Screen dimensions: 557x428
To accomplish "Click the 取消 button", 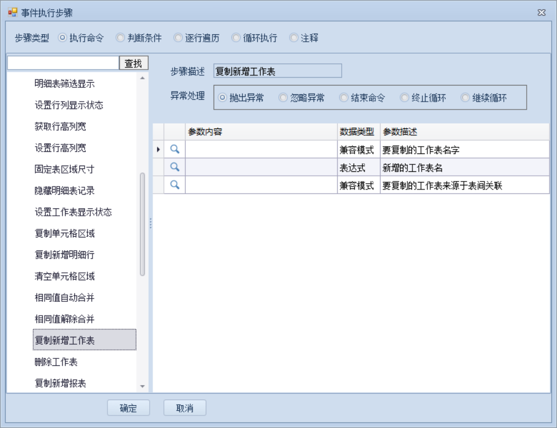I will tap(185, 408).
